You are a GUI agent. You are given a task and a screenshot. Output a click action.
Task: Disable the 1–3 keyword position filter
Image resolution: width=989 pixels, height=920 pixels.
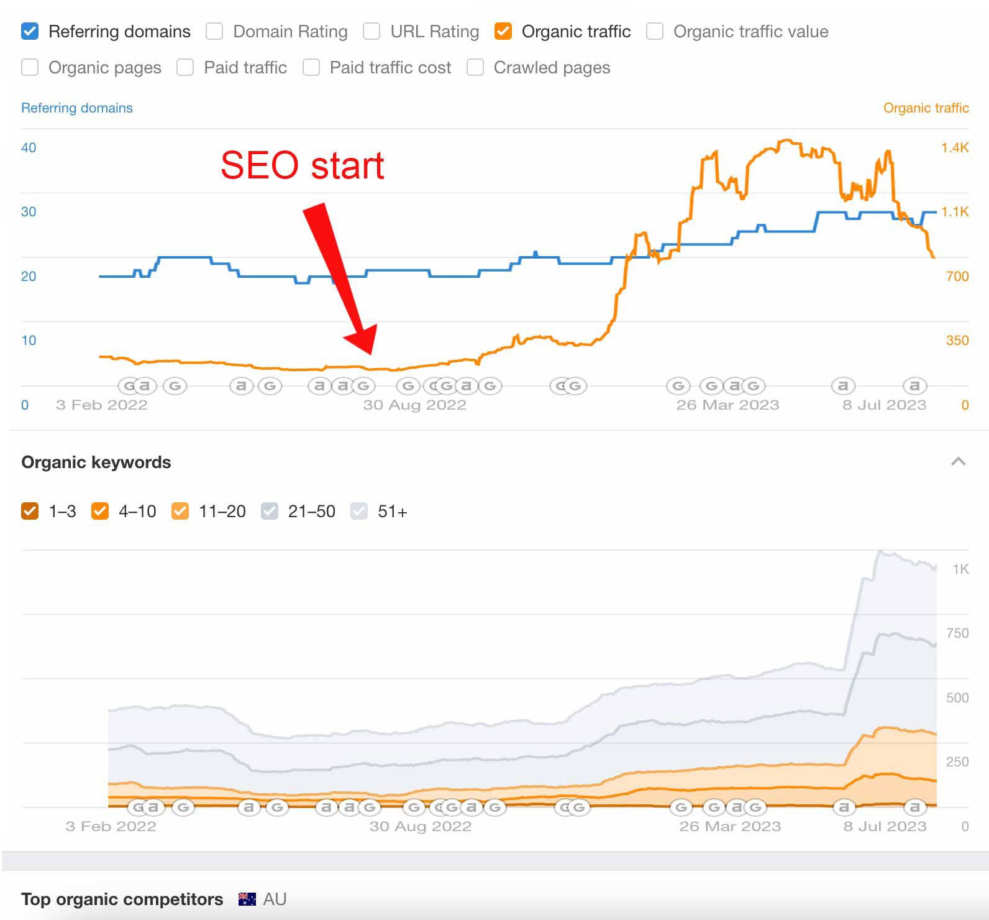click(30, 511)
